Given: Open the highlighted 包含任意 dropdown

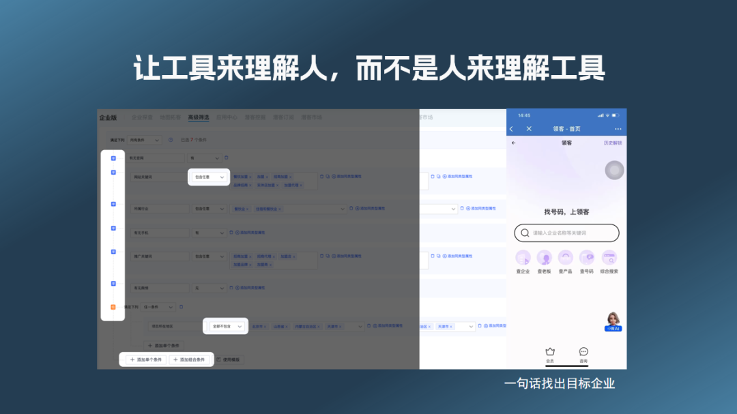Looking at the screenshot, I should pos(209,177).
